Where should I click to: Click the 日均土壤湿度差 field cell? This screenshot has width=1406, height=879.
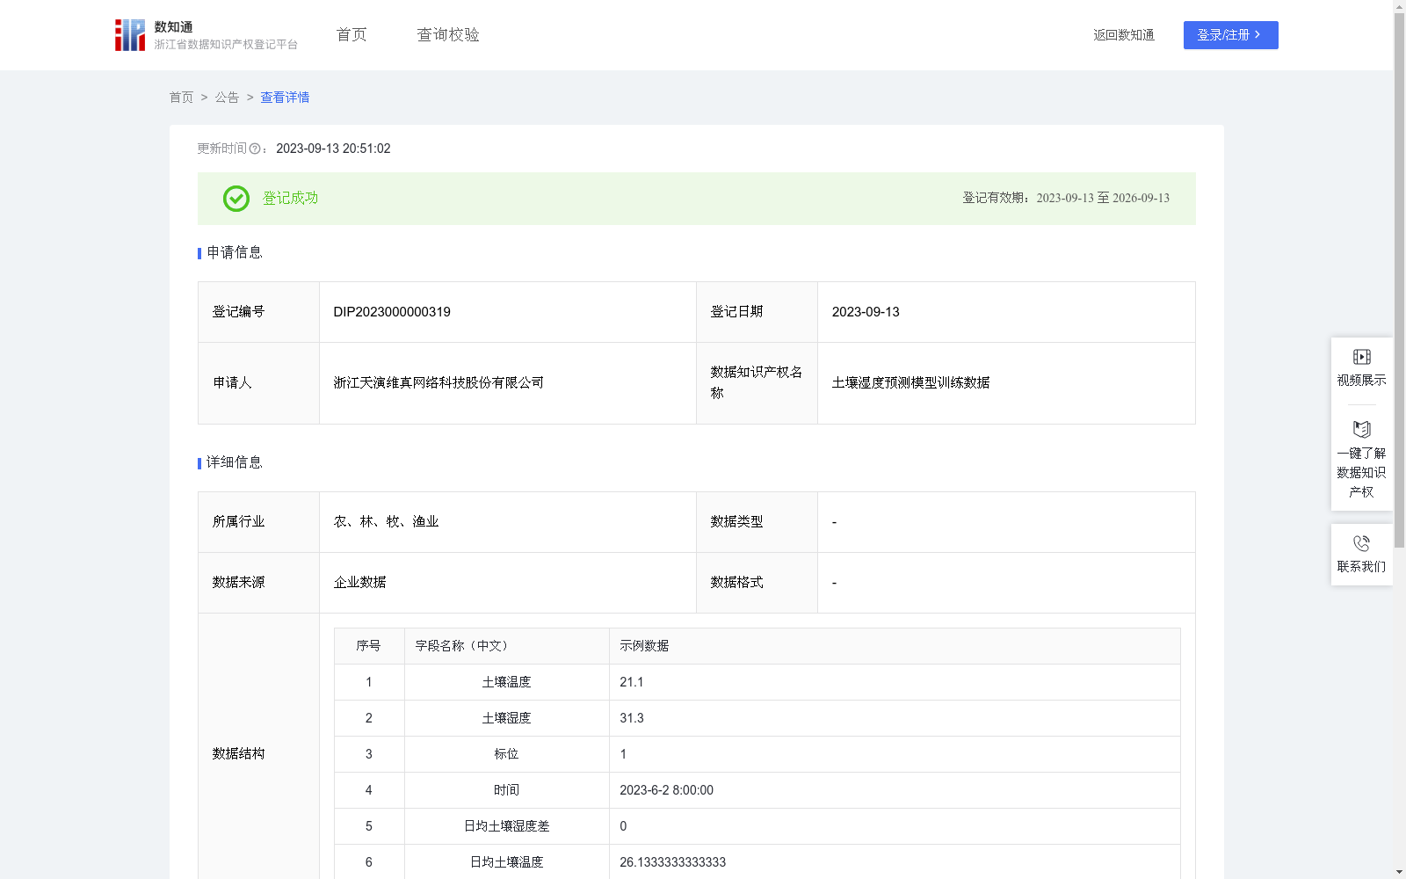click(506, 826)
